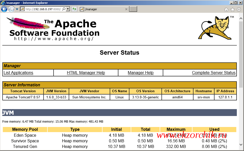Open the Home page icon
The image size is (244, 151).
click(x=226, y=10)
